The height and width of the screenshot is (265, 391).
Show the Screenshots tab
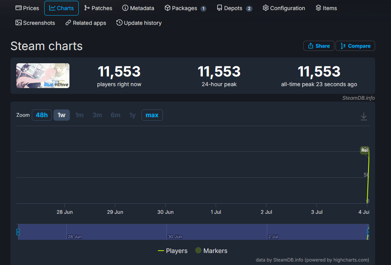[x=35, y=23]
